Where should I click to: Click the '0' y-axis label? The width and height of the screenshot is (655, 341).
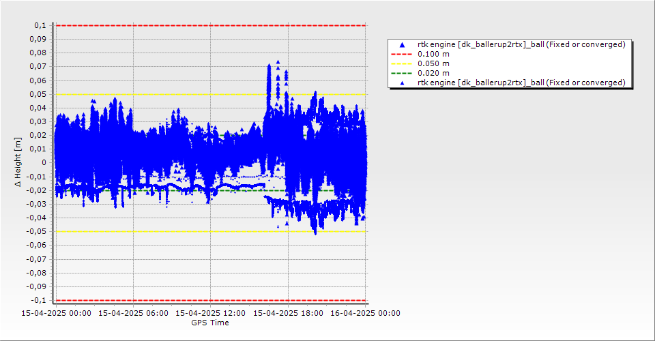tap(44, 163)
